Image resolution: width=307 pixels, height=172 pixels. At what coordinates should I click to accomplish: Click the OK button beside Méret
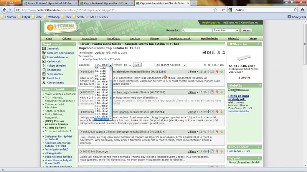coord(137,65)
